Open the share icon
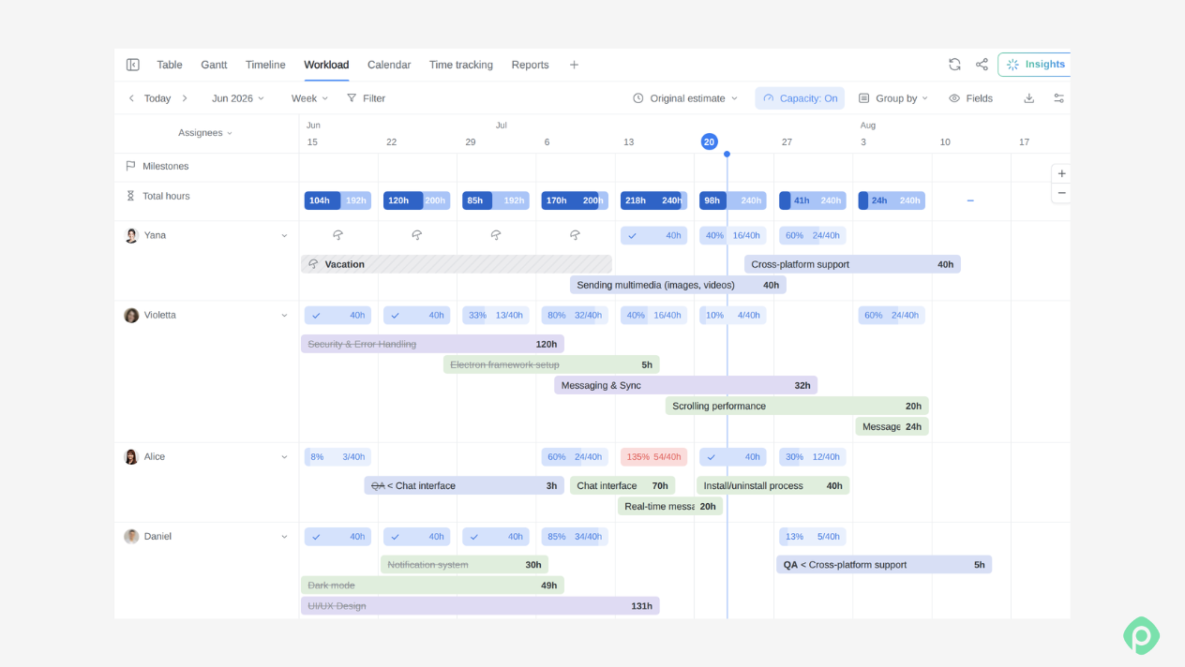The image size is (1185, 667). (x=982, y=65)
